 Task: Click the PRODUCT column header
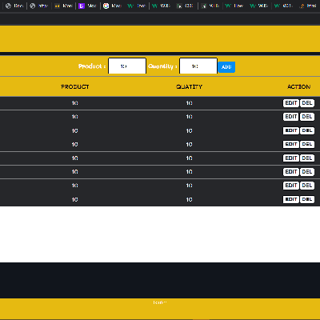pyautogui.click(x=75, y=86)
